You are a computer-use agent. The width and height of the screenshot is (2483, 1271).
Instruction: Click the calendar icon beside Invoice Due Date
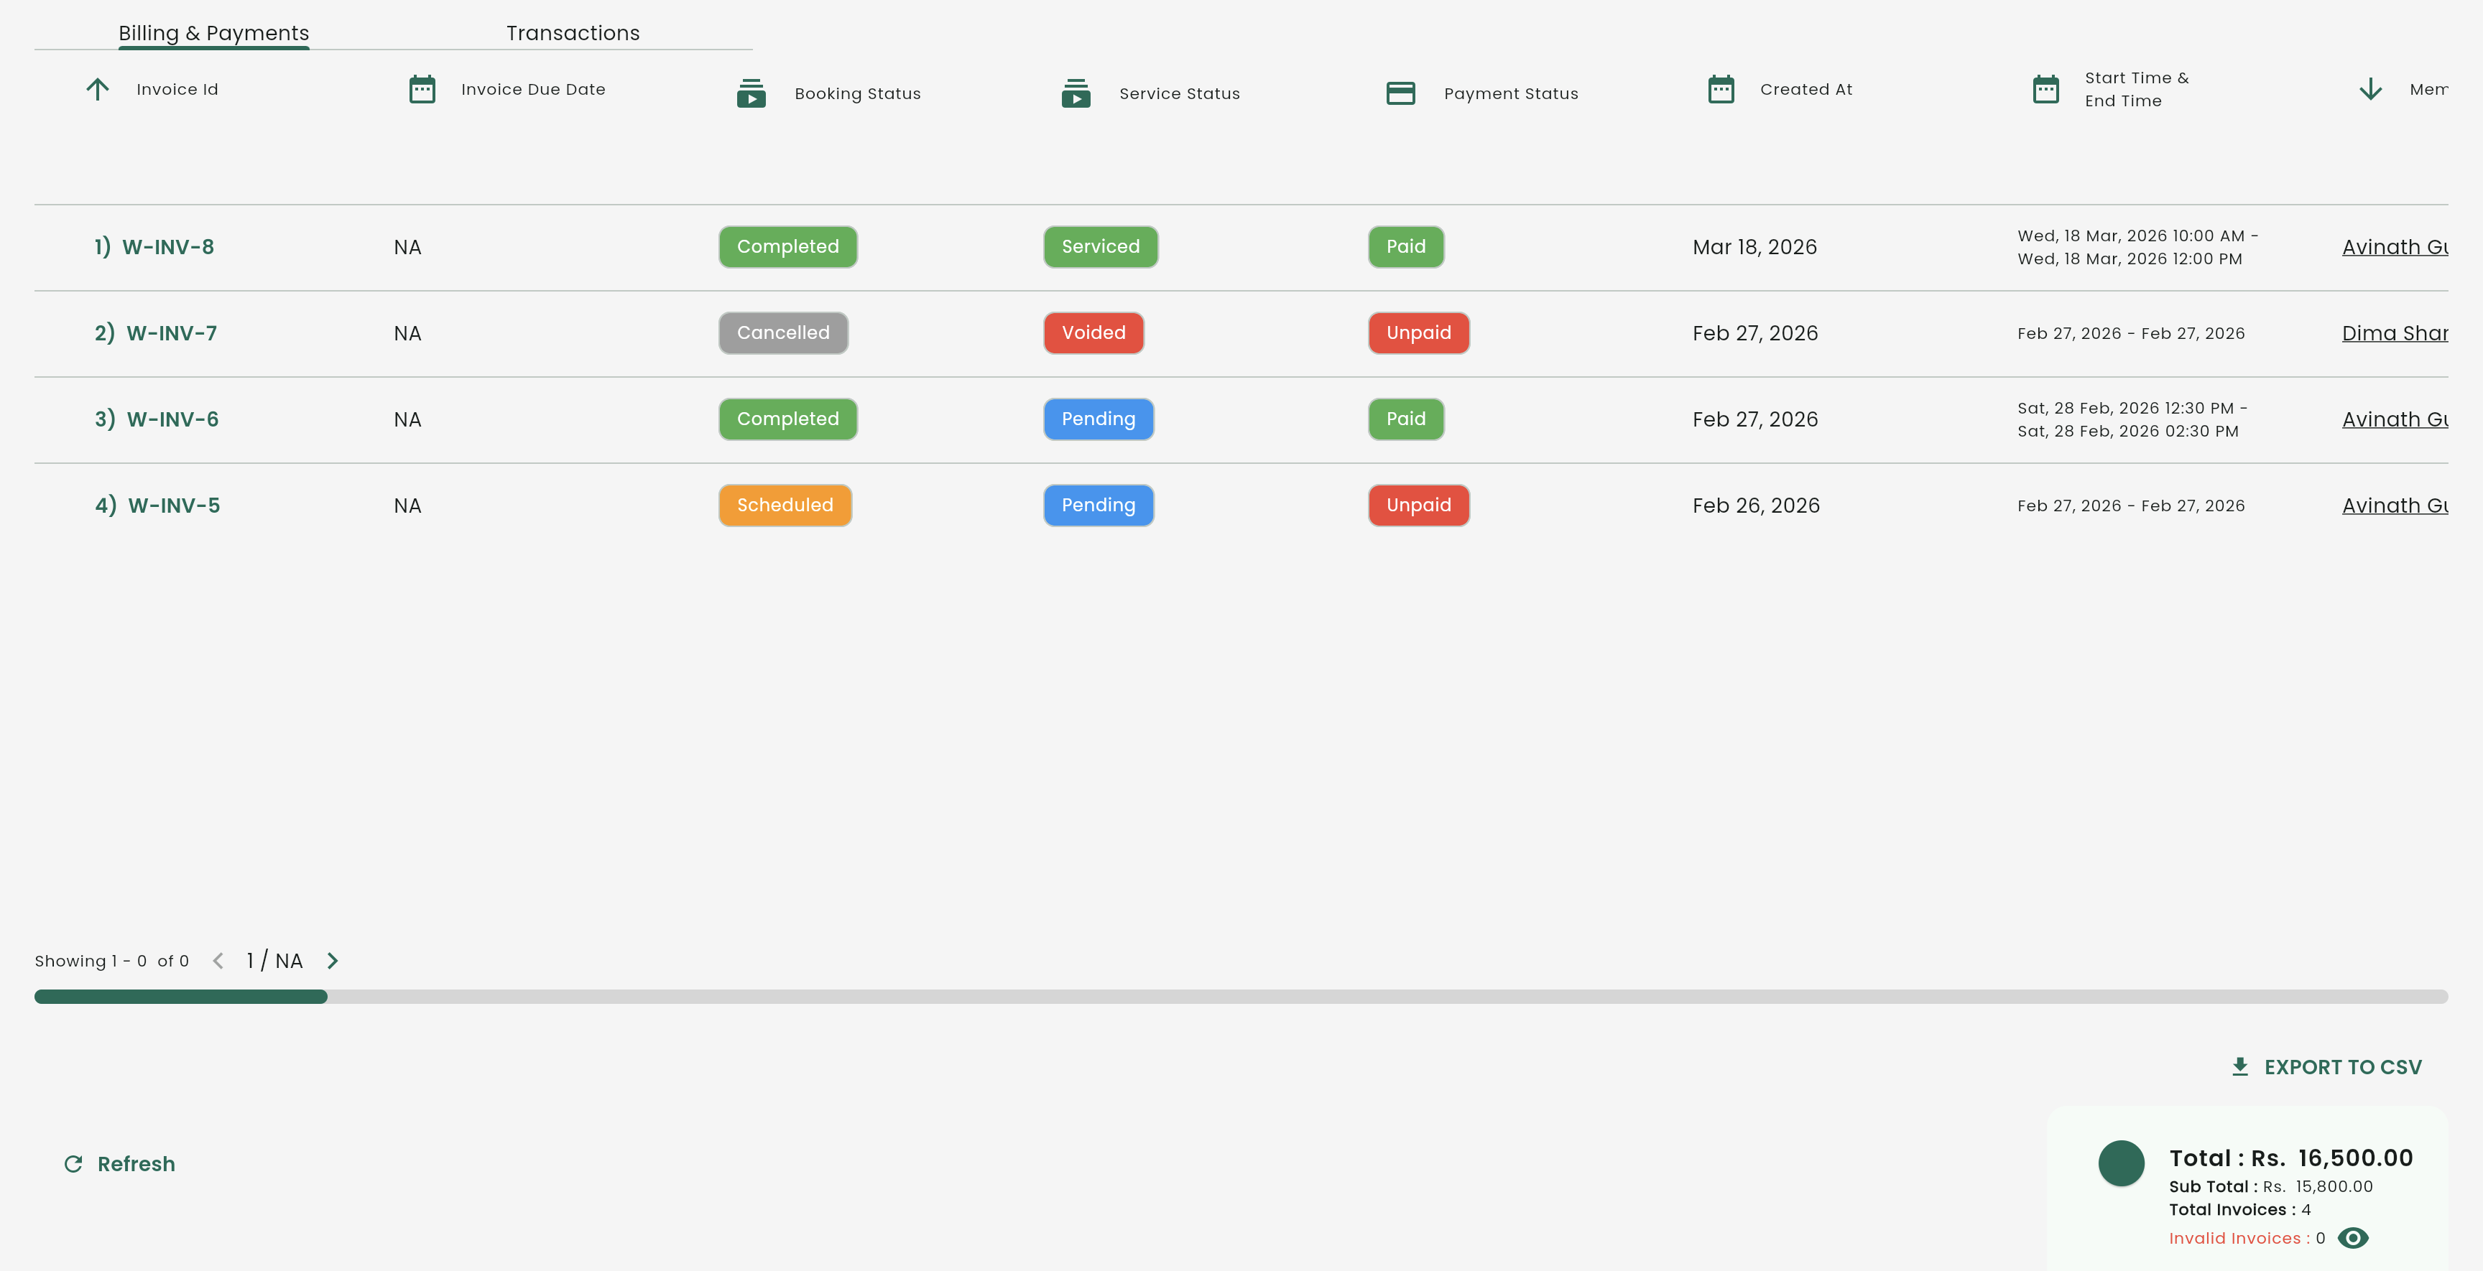click(422, 90)
